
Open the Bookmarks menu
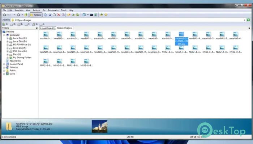[53, 10]
